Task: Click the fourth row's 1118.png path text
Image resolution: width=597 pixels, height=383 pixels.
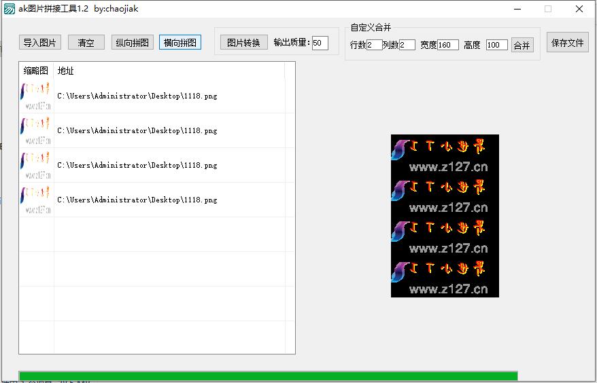Action: (137, 200)
